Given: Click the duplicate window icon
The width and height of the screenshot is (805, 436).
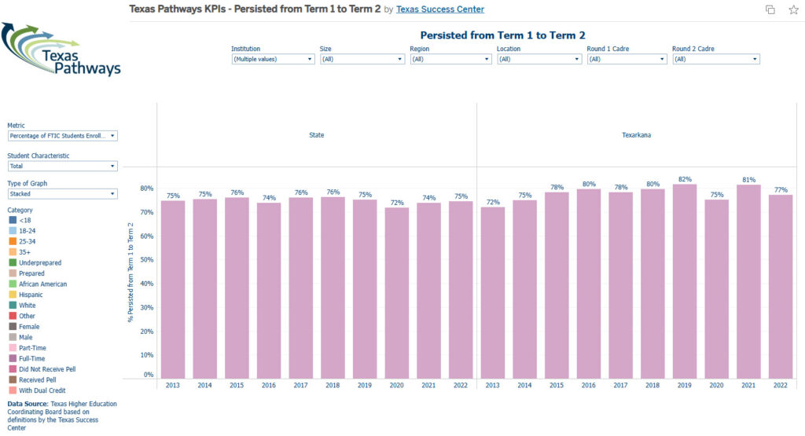Looking at the screenshot, I should point(770,9).
